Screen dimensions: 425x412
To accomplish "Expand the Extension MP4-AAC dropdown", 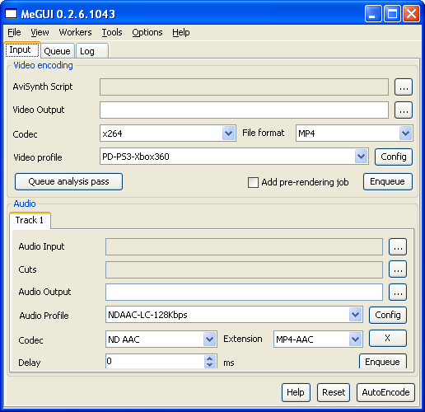I will click(x=355, y=339).
